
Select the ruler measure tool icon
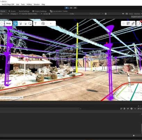[x=133, y=24]
